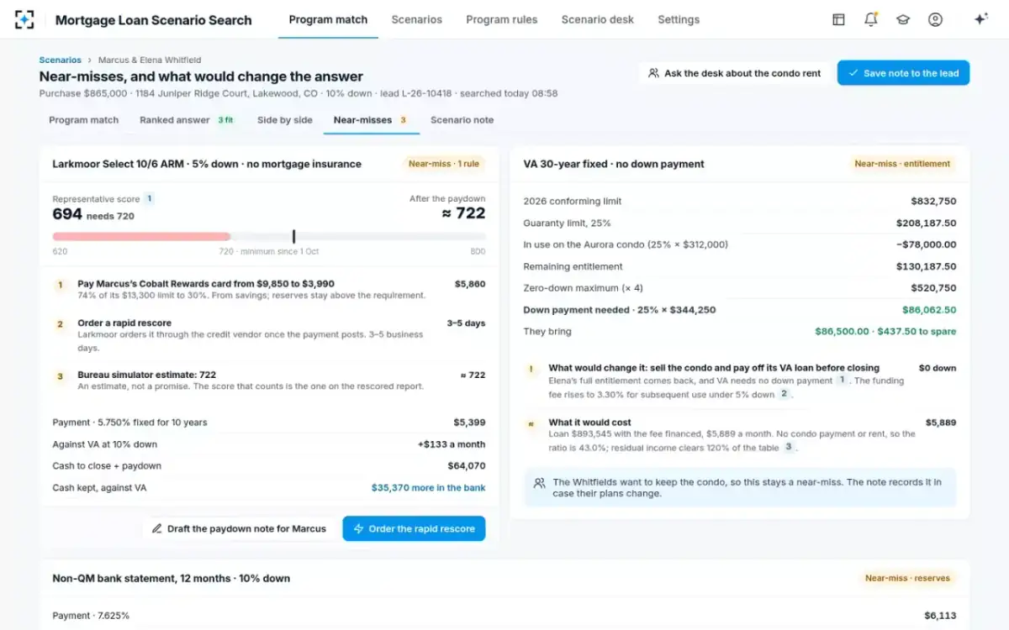Click the $64,070 cash to close value
The image size is (1009, 630).
pyautogui.click(x=467, y=466)
